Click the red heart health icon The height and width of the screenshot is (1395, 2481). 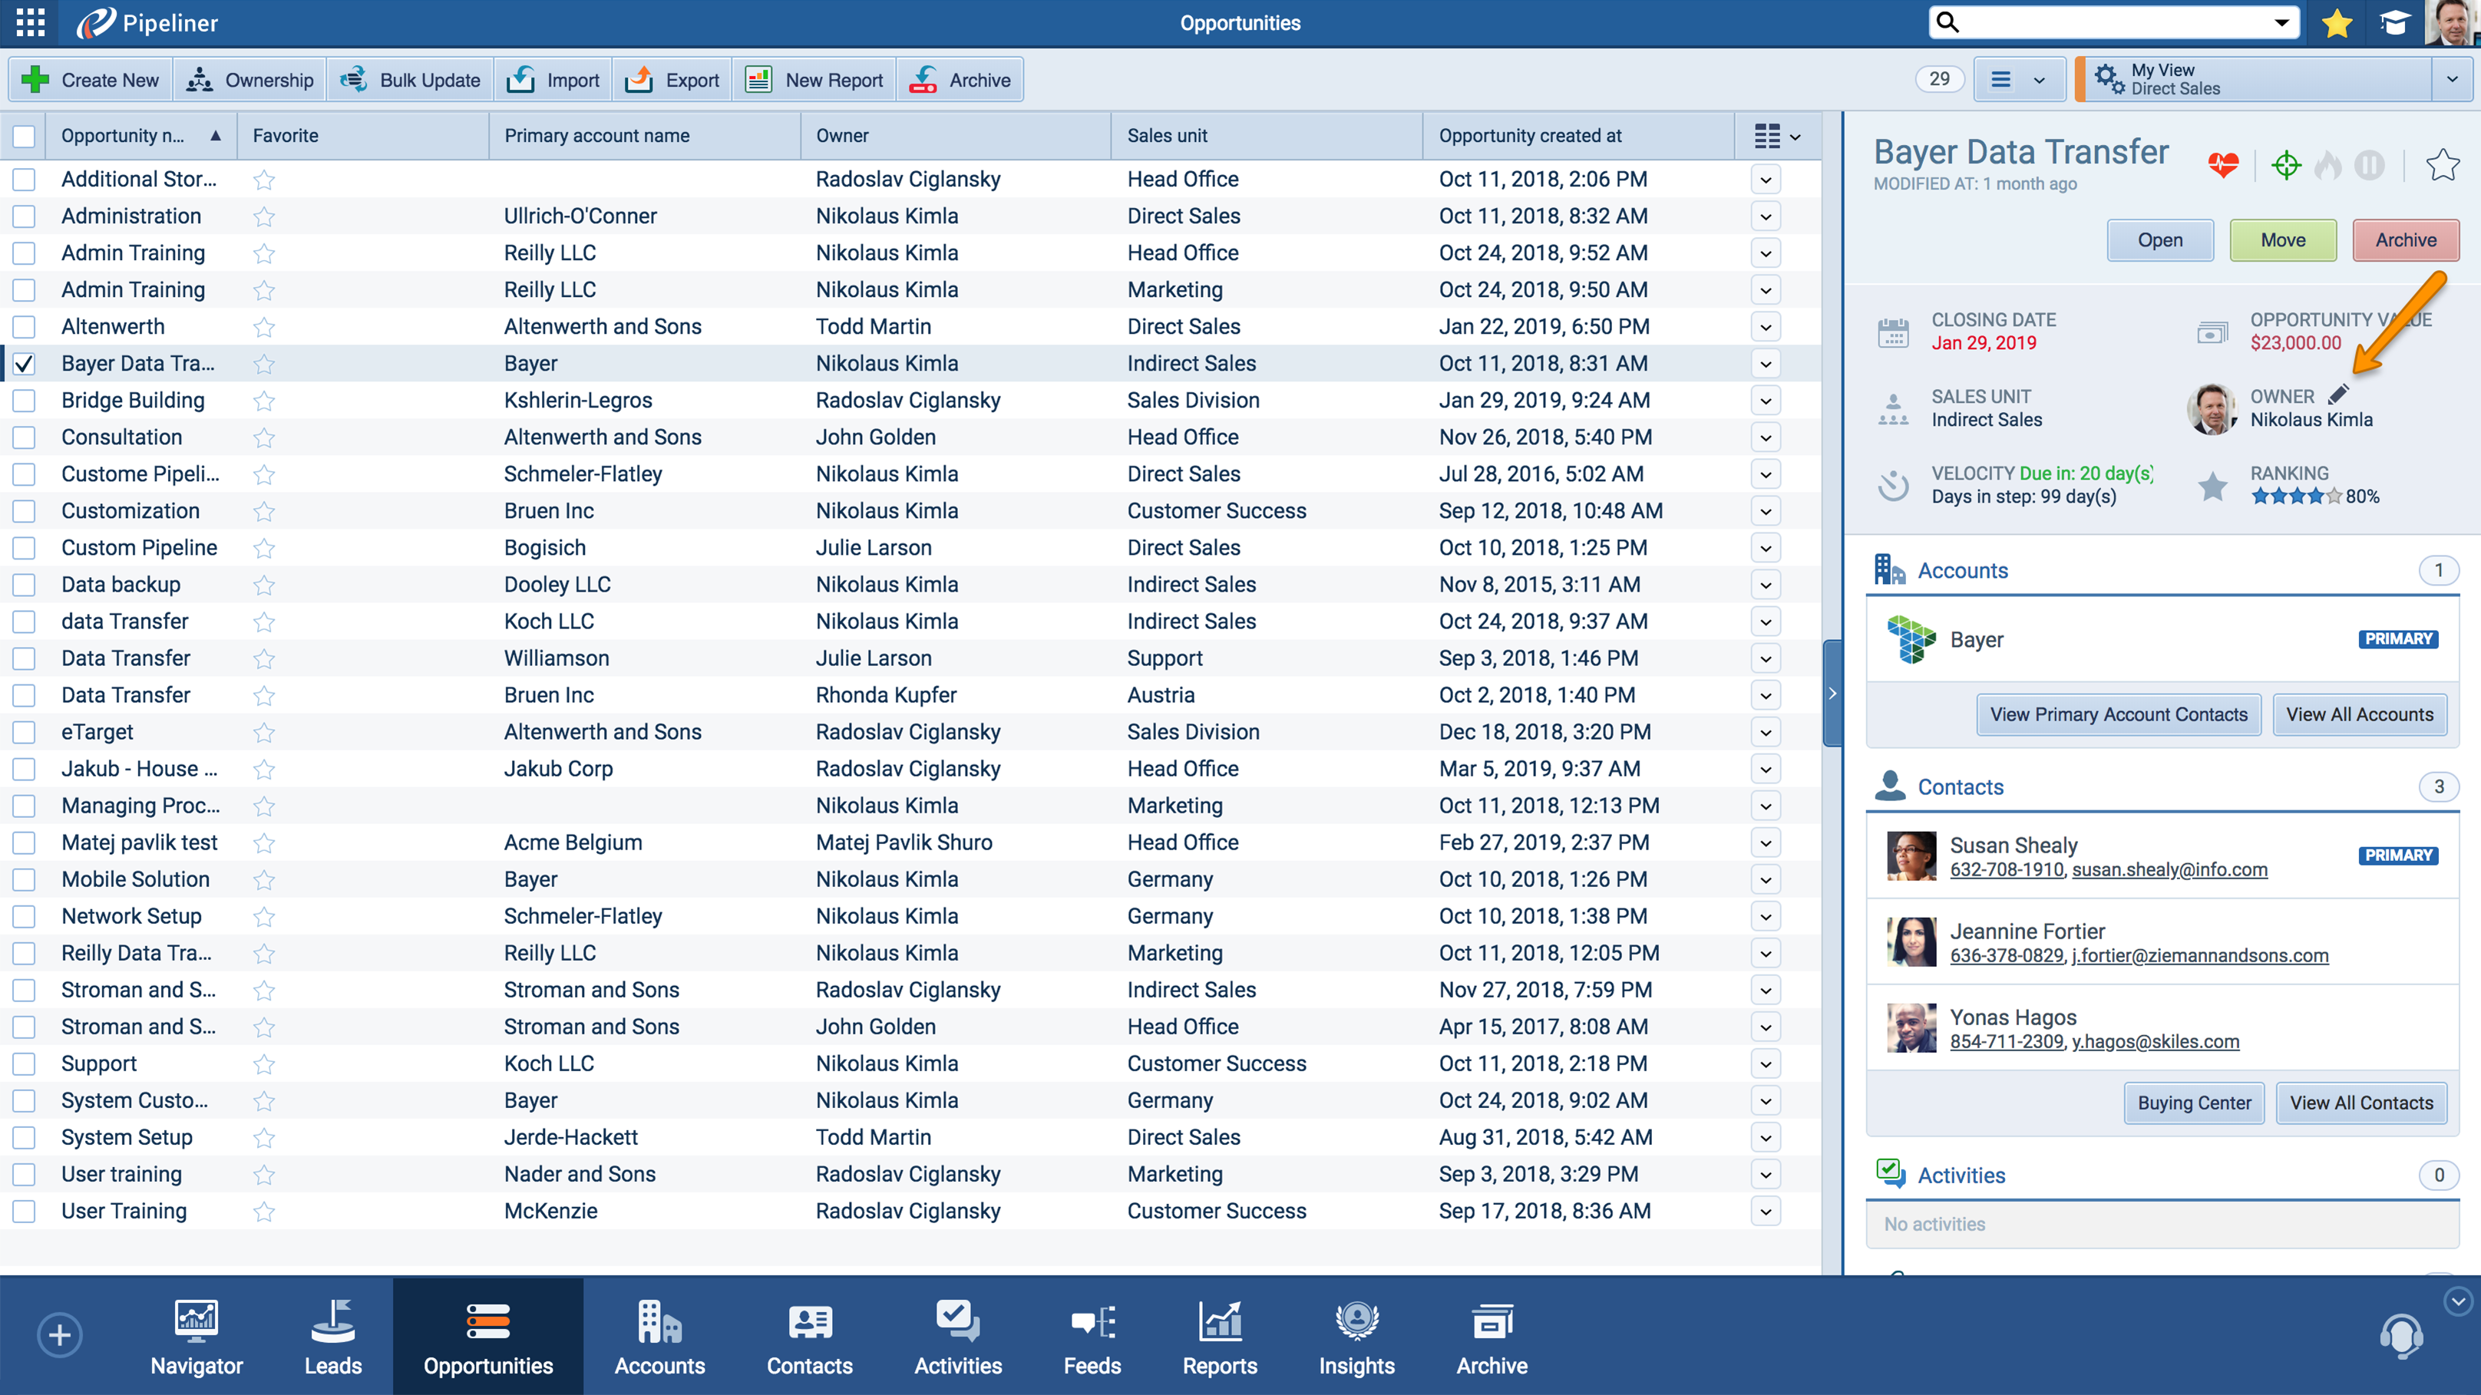point(2223,165)
